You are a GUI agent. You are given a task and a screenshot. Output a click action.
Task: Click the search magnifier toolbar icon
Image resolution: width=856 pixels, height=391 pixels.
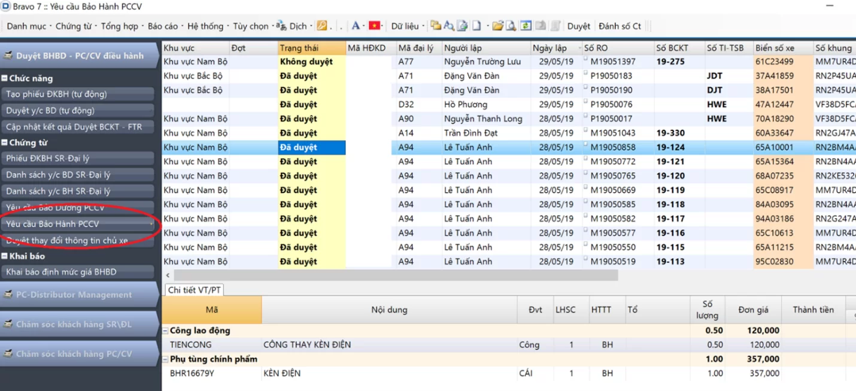pyautogui.click(x=449, y=26)
